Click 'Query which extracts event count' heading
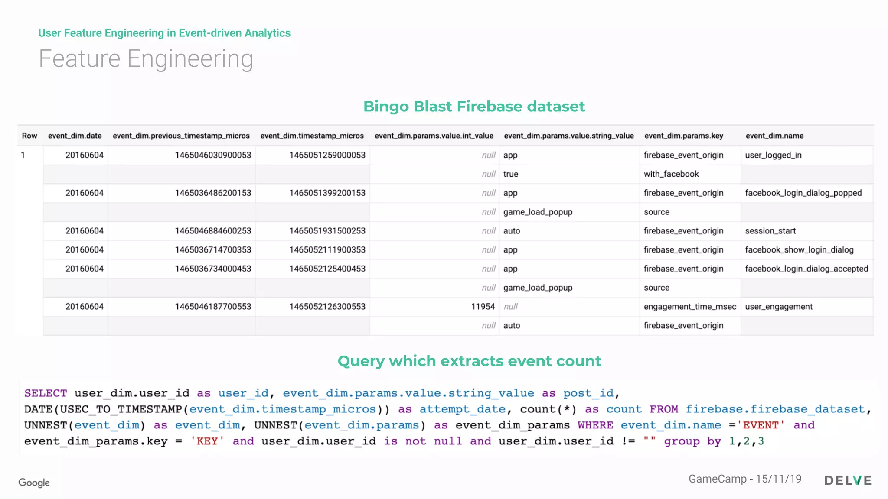Viewport: 888px width, 499px height. (469, 361)
